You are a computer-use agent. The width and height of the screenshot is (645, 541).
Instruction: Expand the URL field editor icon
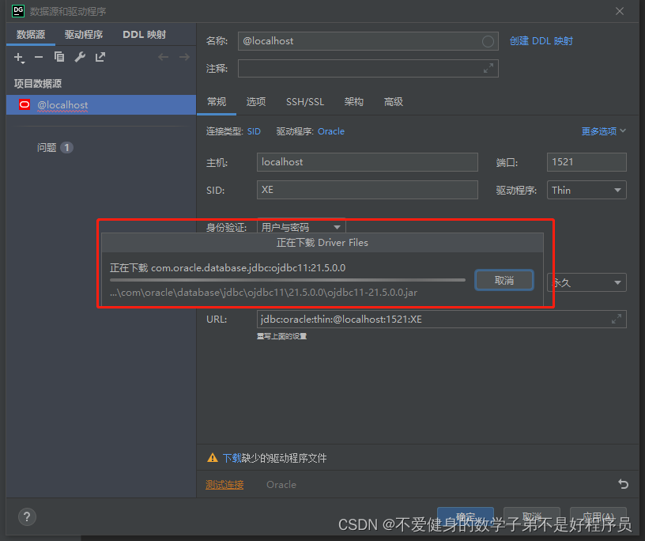coord(617,319)
